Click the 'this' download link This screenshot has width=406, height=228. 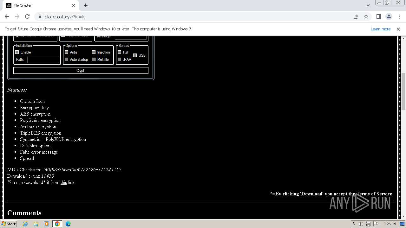[63, 182]
